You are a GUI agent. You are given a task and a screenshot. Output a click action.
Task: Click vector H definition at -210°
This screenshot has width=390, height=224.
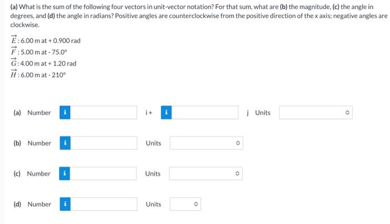[x=38, y=75]
